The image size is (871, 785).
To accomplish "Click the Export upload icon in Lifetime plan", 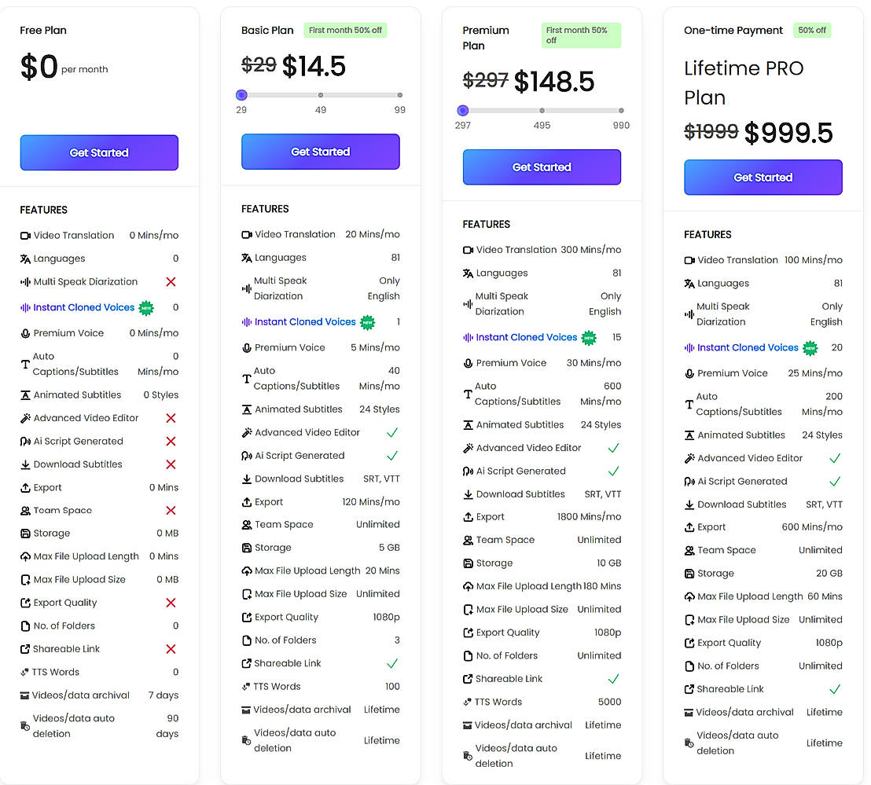I will point(689,527).
